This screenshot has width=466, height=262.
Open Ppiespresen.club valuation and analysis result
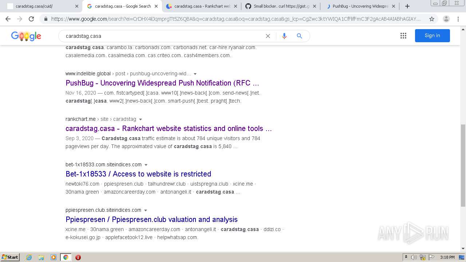tap(151, 219)
